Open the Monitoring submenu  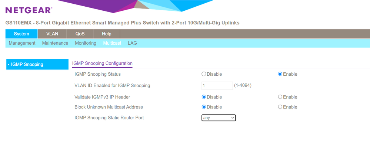86,43
